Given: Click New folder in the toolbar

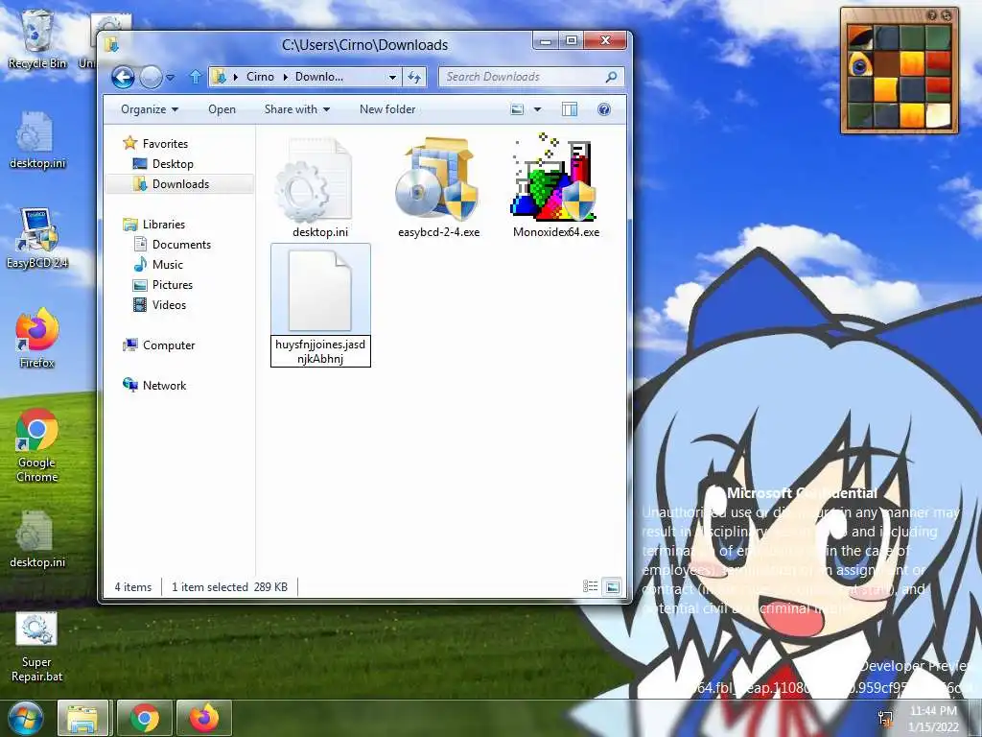Looking at the screenshot, I should tap(387, 109).
